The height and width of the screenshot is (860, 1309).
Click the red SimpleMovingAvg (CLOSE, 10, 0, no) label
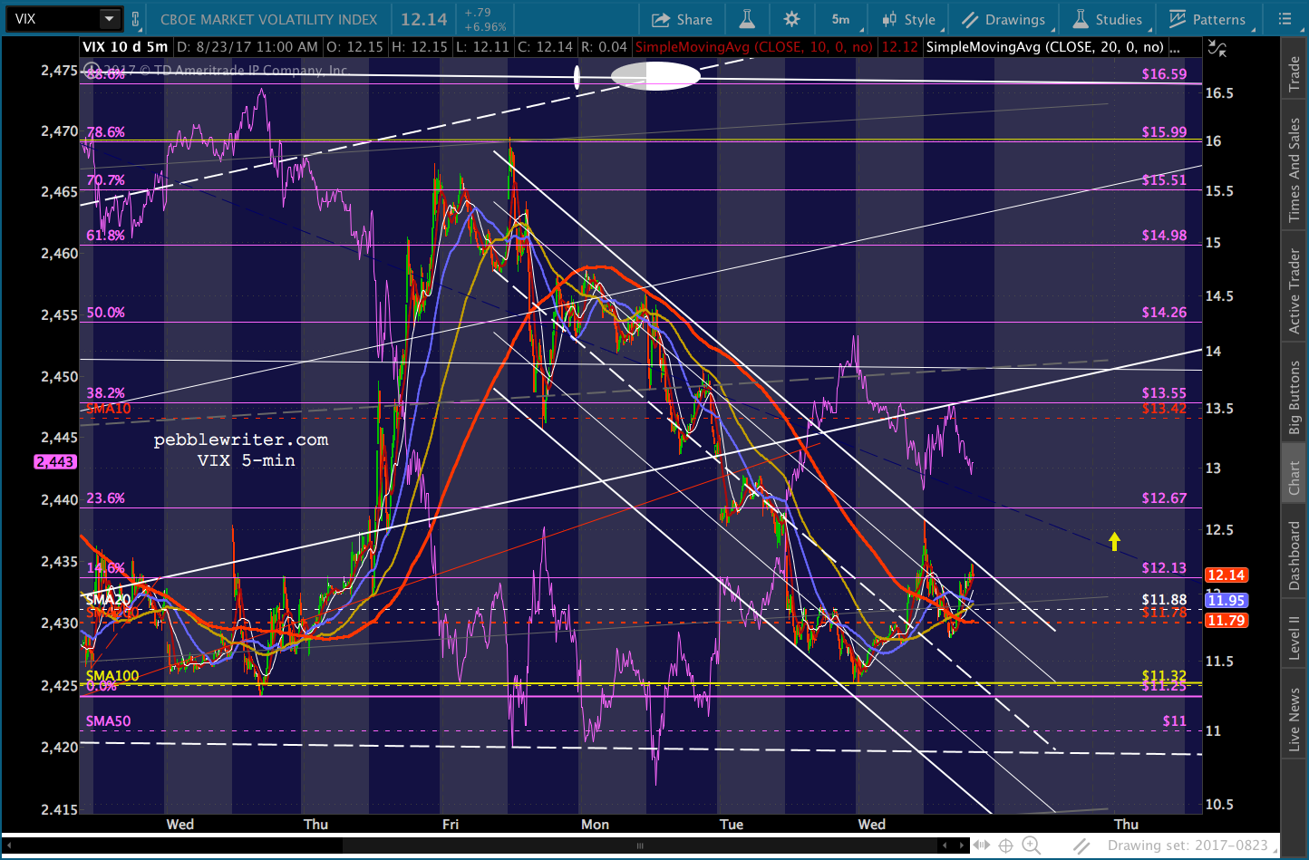[x=754, y=47]
